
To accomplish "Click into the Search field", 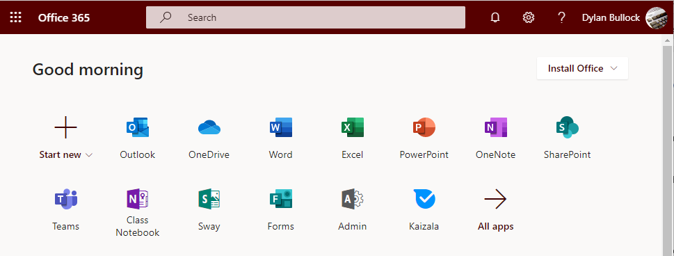I will [305, 17].
